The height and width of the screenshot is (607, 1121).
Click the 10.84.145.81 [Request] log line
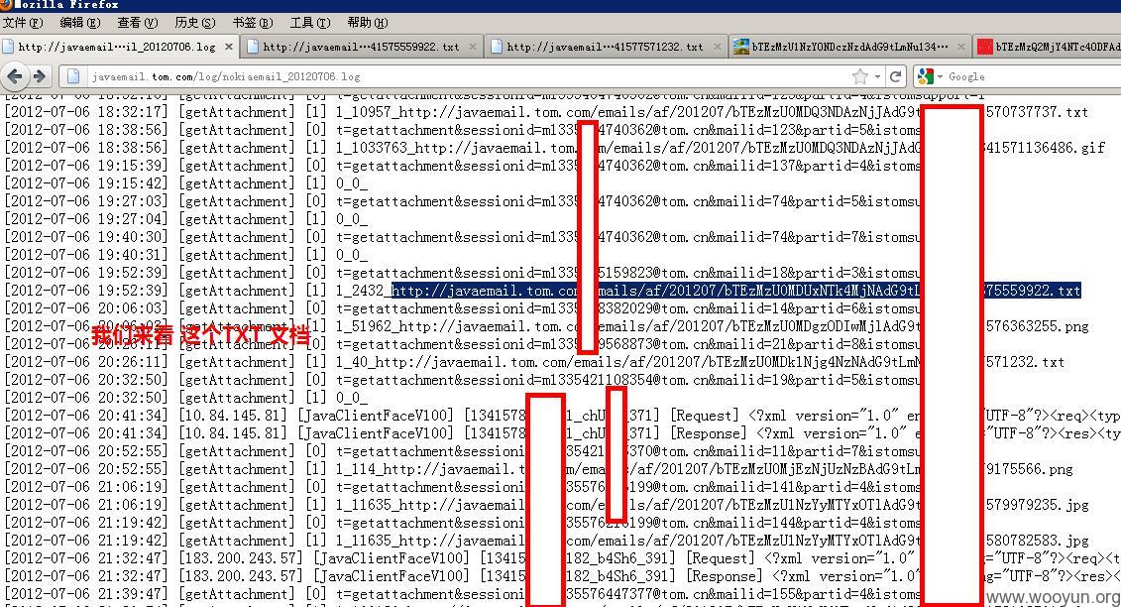pyautogui.click(x=562, y=416)
